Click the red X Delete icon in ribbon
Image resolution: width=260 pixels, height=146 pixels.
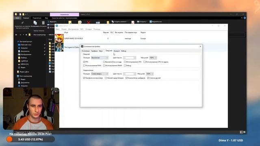(x=89, y=22)
